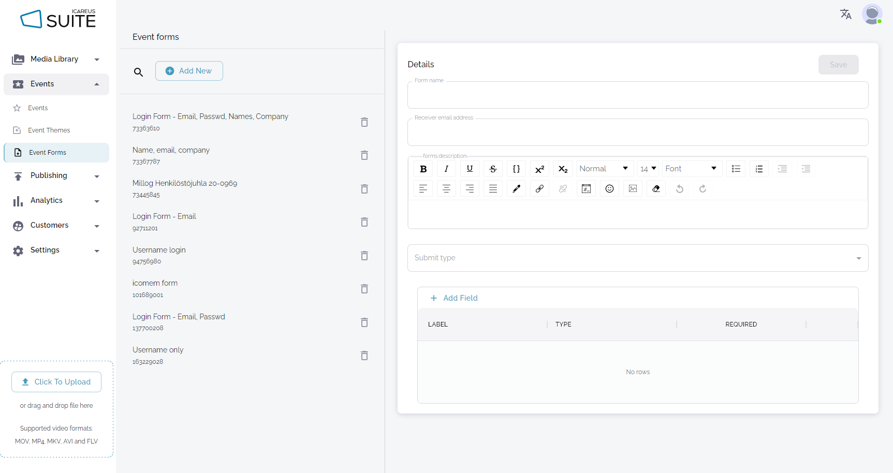Insert a link with the link icon
This screenshot has width=893, height=473.
[x=539, y=189]
